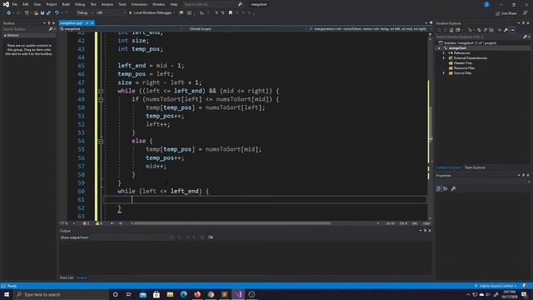Click the Open File toolbar icon

(x=36, y=13)
